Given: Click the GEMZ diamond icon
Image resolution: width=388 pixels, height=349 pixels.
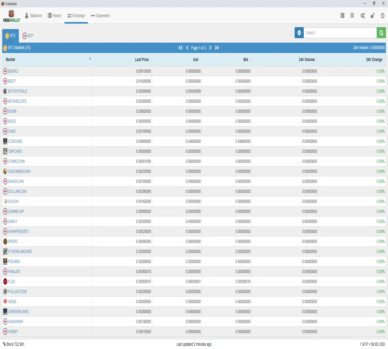Looking at the screenshot, I should (5, 301).
